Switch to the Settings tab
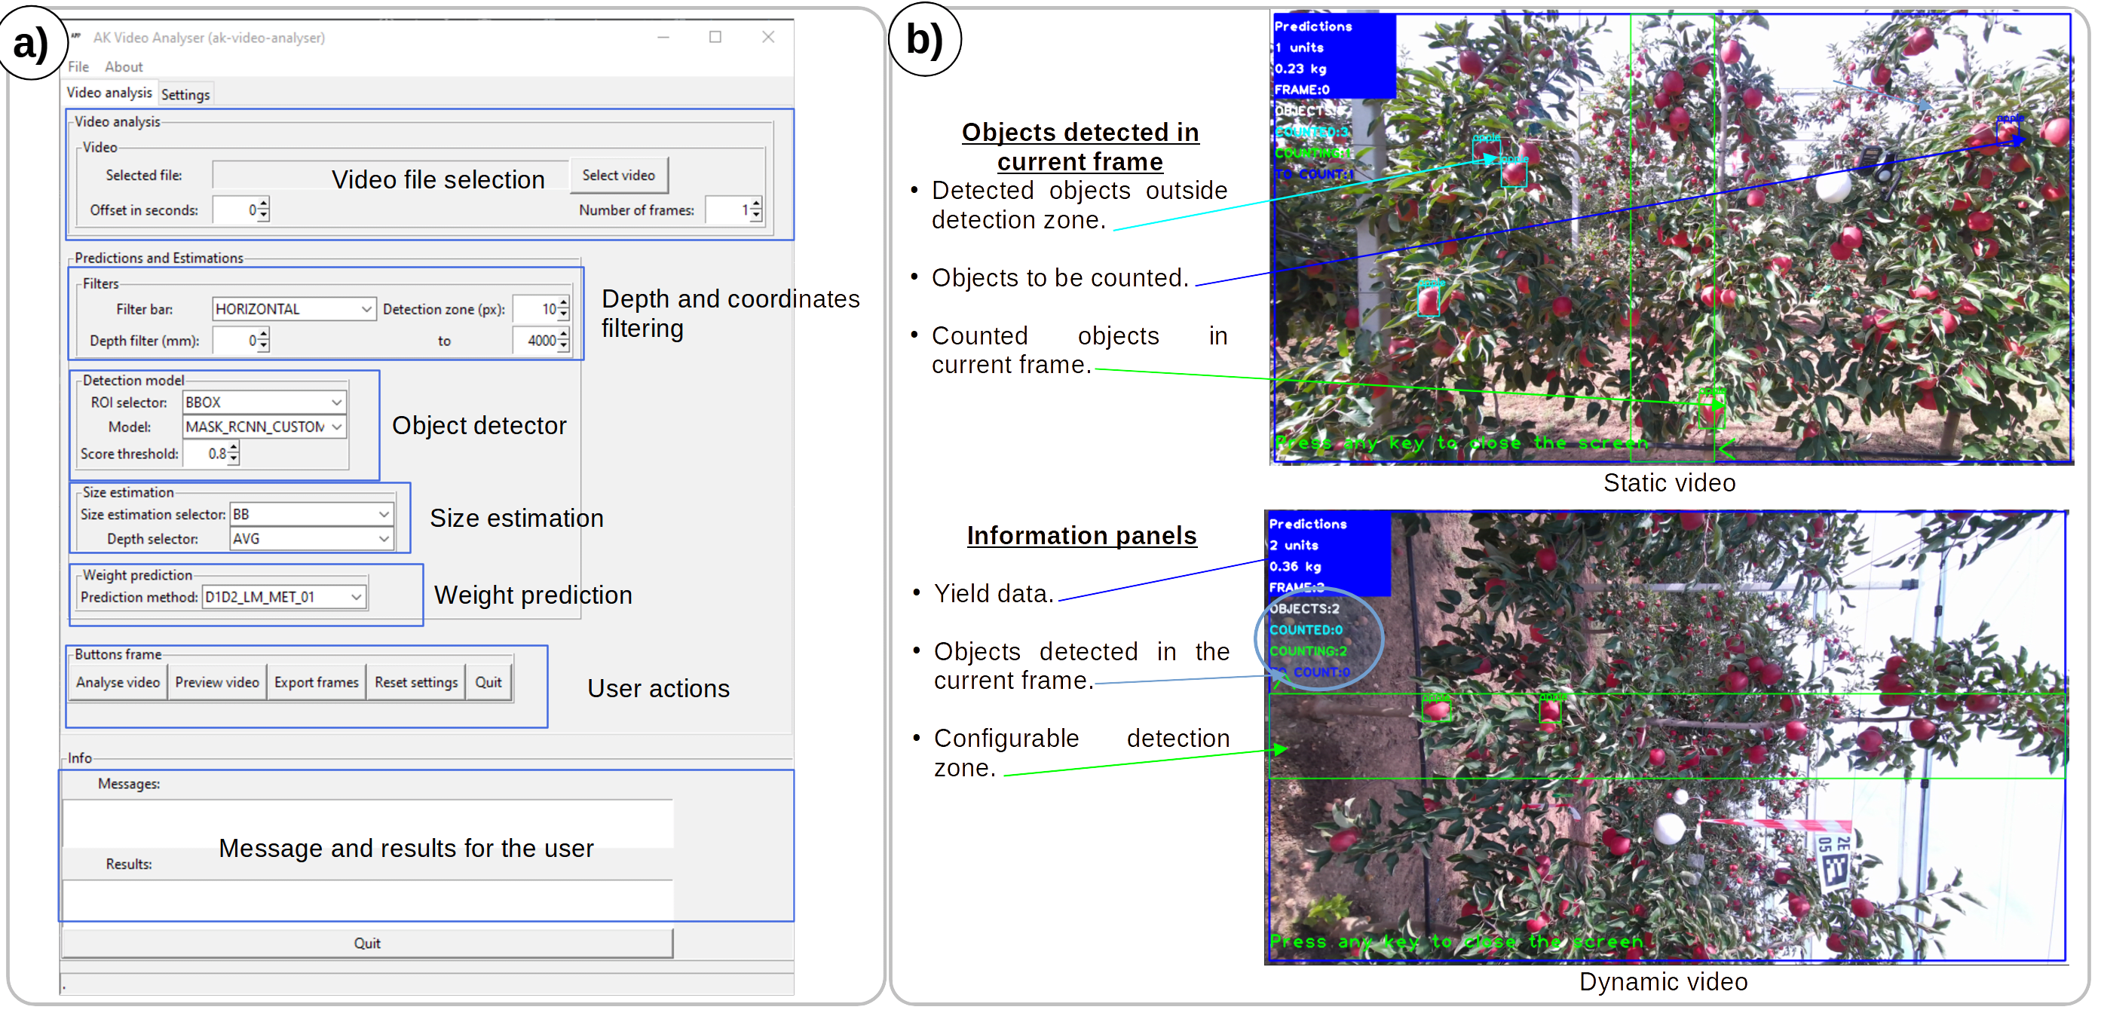 pos(185,93)
